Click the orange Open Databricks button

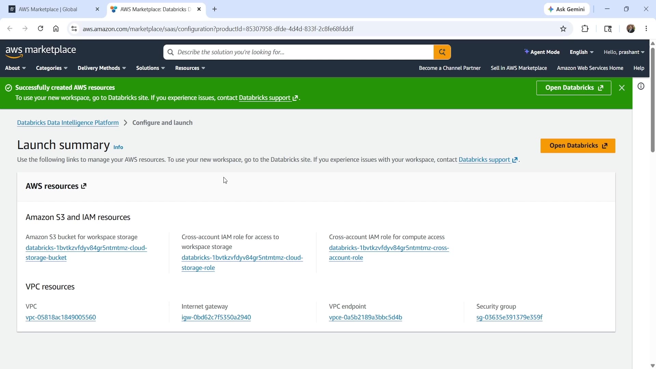578,146
